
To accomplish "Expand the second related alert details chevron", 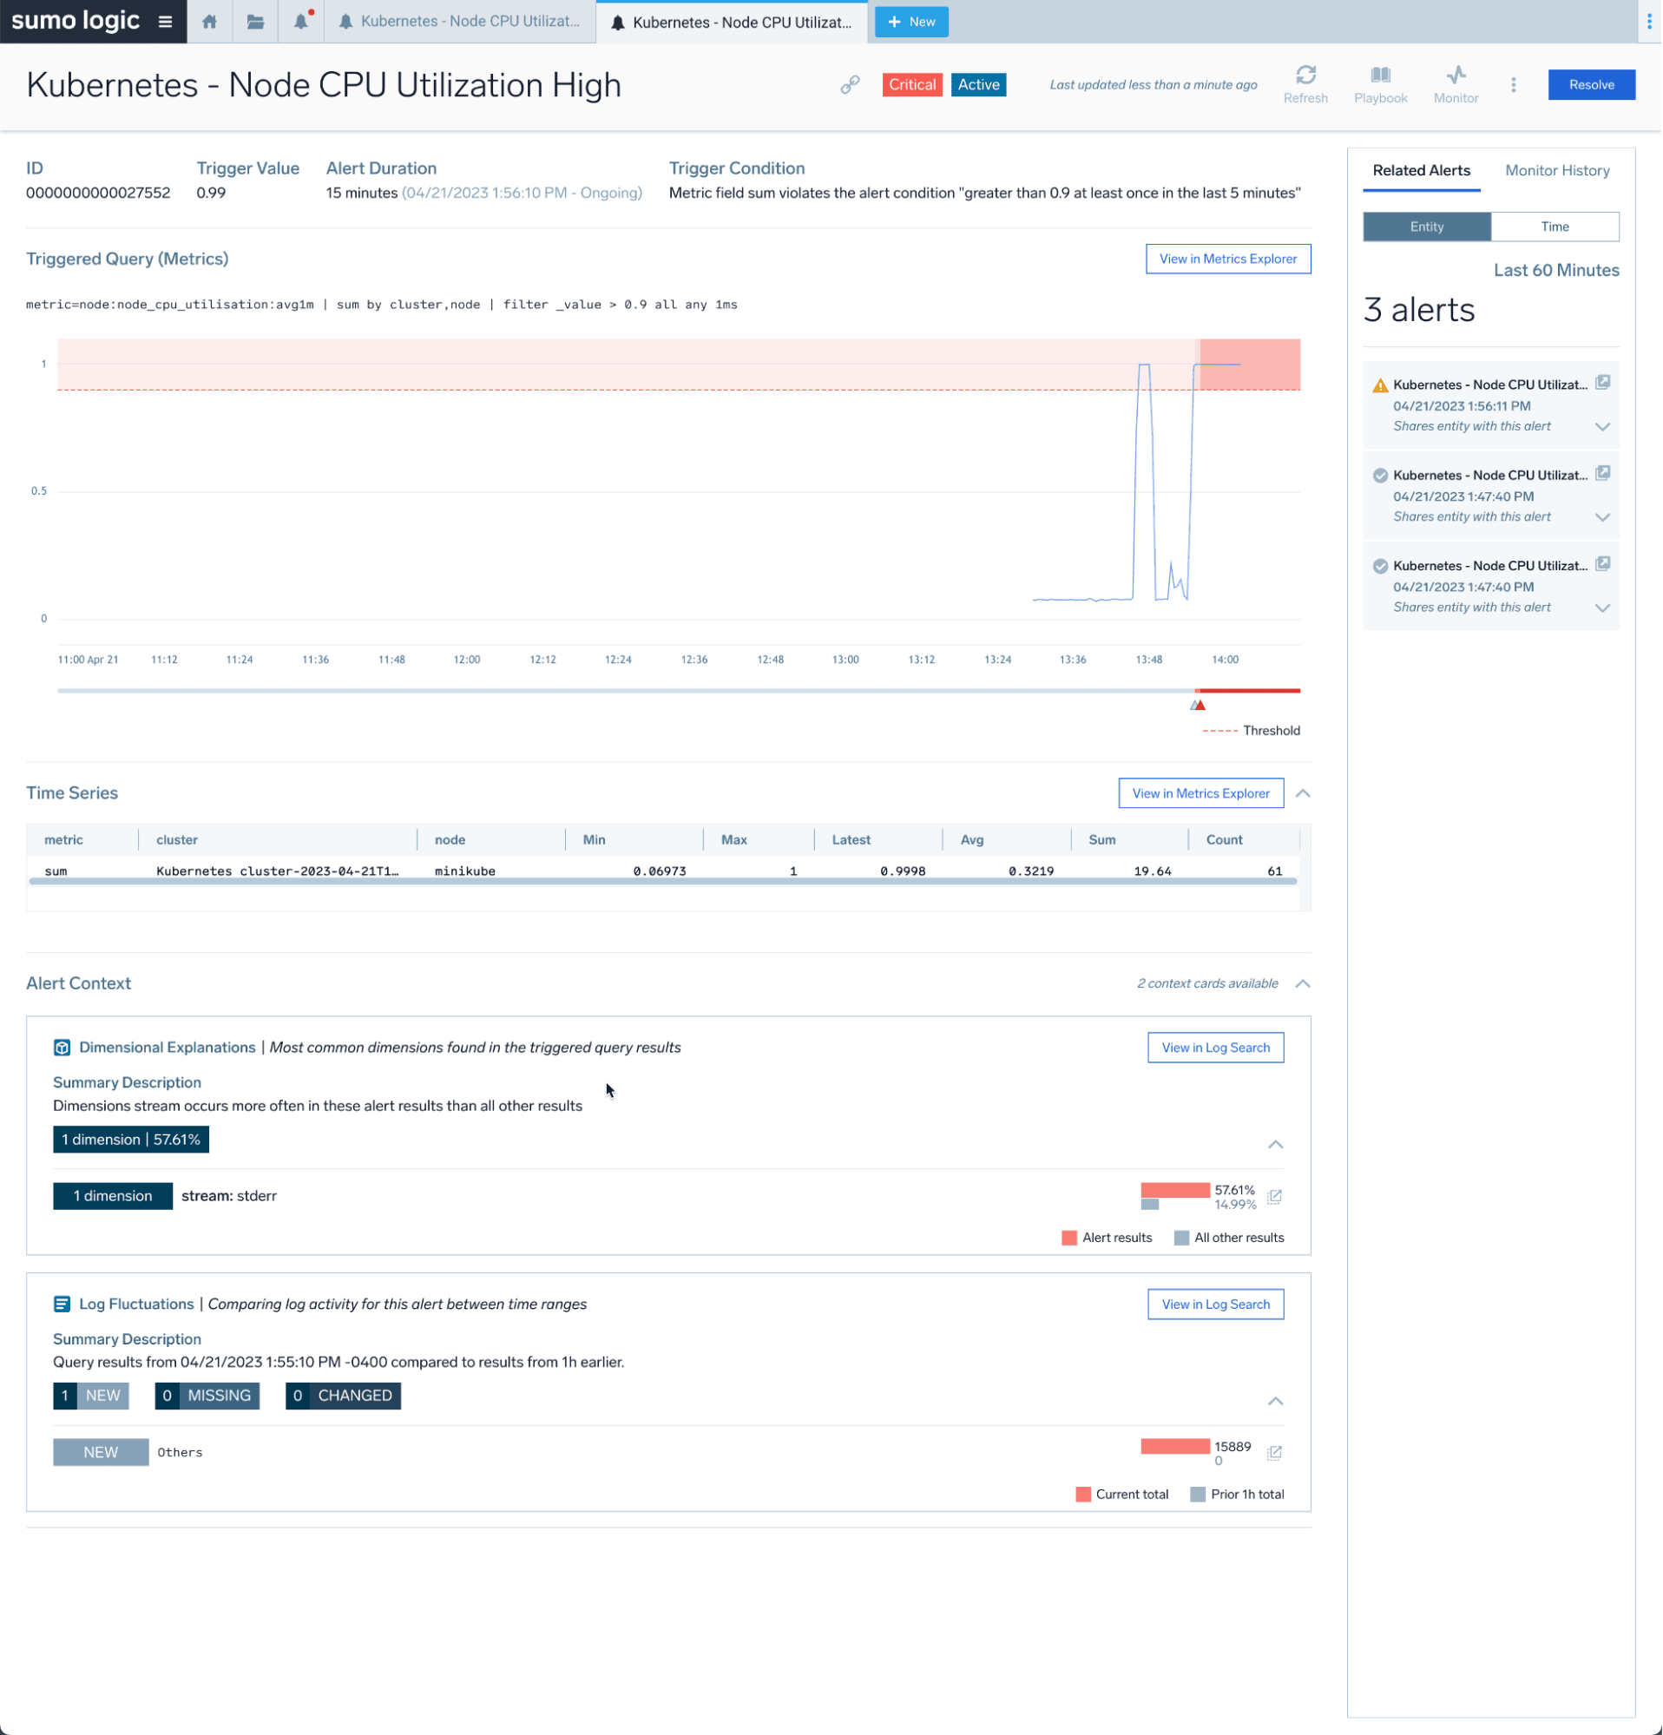I will point(1603,517).
